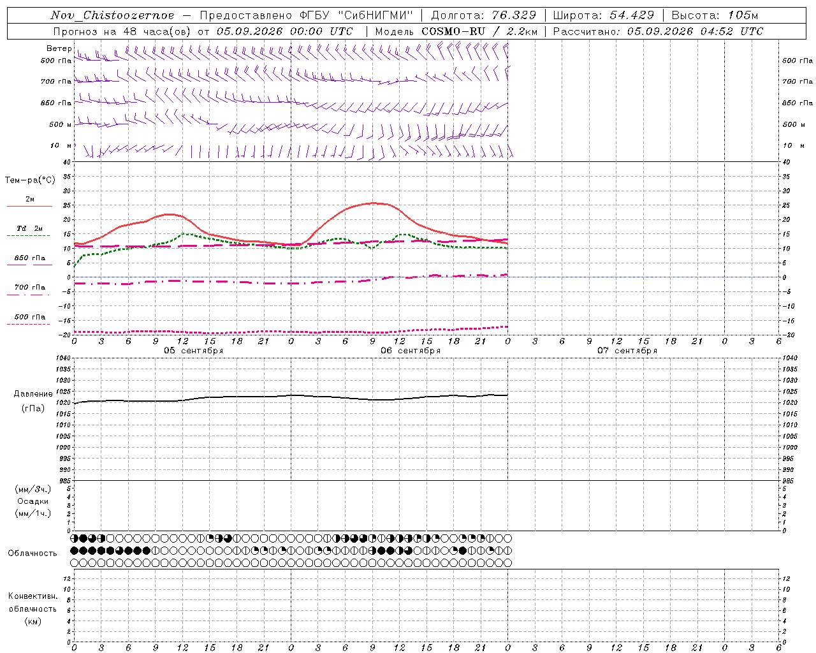Click the Ветер wind panel label
816x653 pixels.
pyautogui.click(x=59, y=48)
